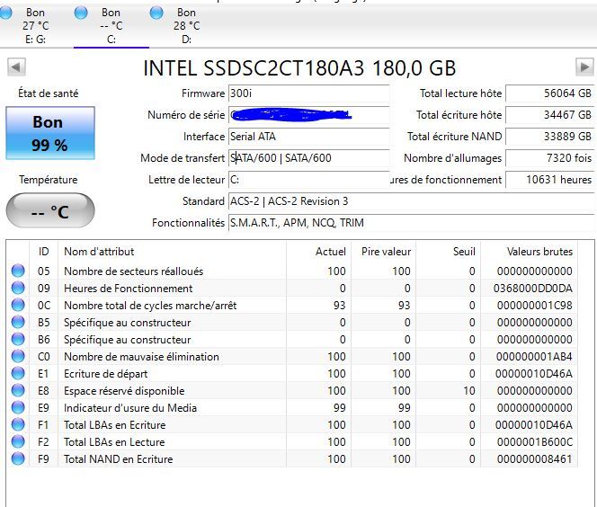Viewport: 597px width, 507px height.
Task: Select row Ecriture de départ
Action: tap(292, 374)
